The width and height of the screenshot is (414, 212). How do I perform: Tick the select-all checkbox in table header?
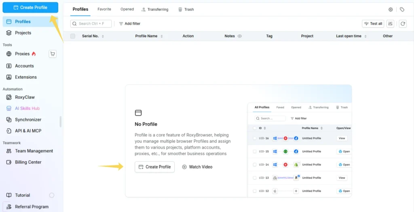click(73, 36)
